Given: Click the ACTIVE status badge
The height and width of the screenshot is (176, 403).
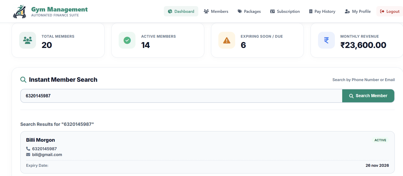Looking at the screenshot, I should (x=380, y=140).
